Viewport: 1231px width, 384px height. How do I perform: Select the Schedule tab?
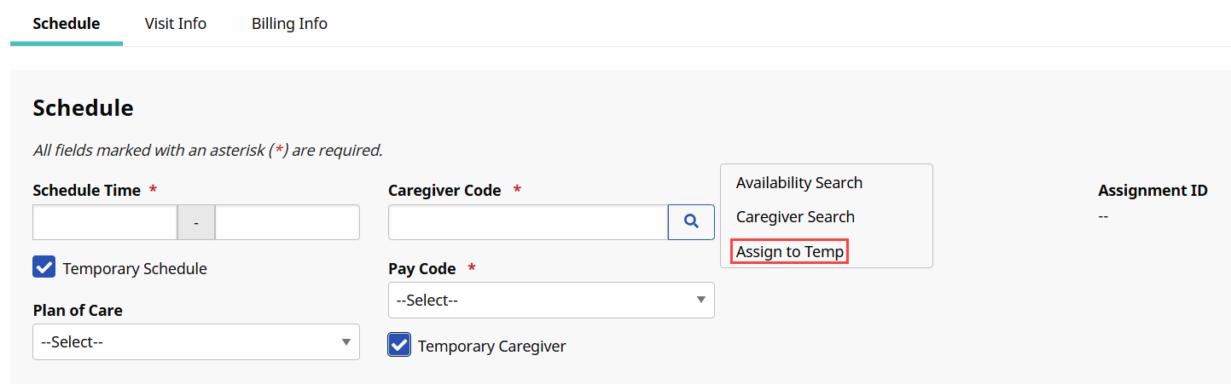[x=66, y=24]
